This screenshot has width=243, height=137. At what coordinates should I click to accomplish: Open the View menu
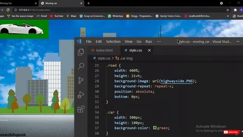coord(129,41)
